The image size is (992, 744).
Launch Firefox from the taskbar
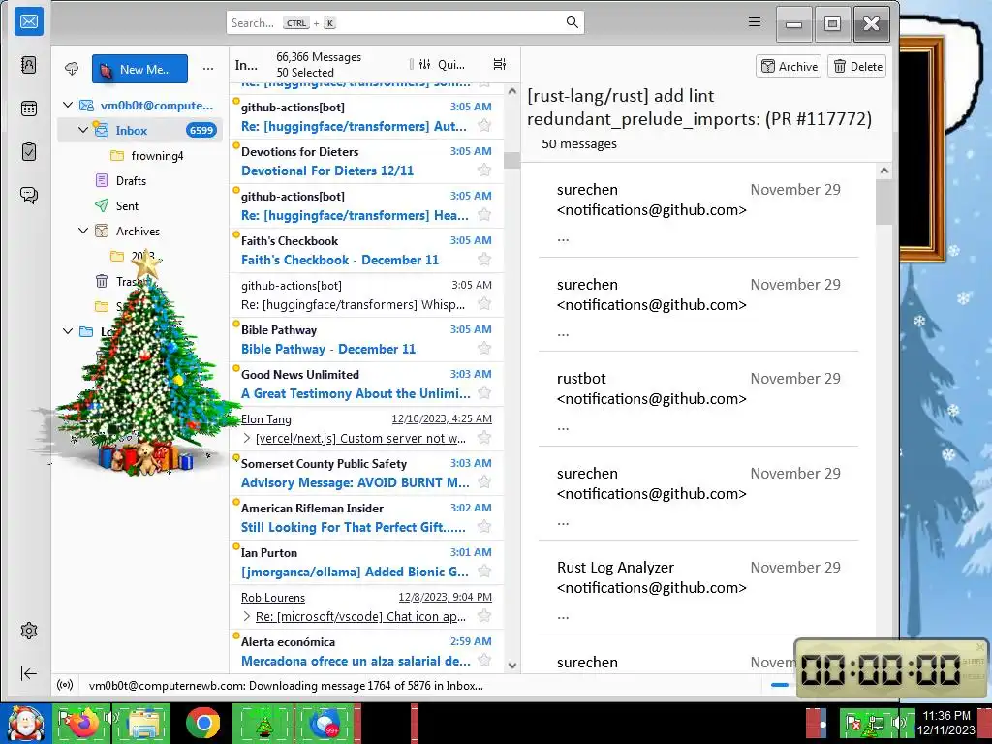[x=83, y=723]
